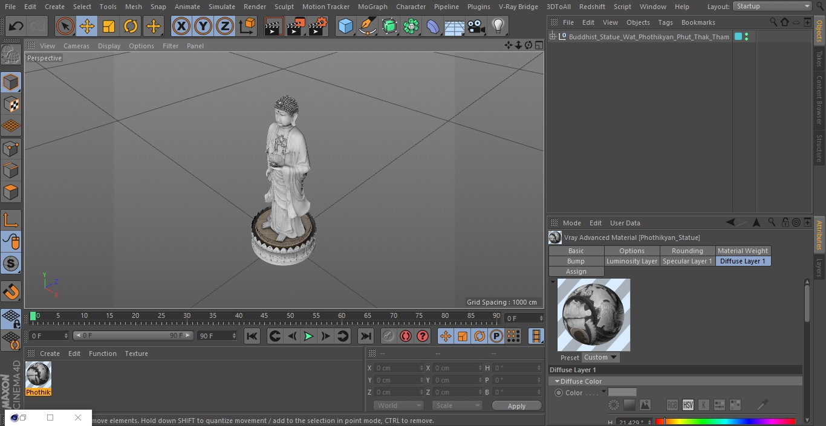Collapse the material preview triangle
The image size is (826, 426).
click(553, 282)
